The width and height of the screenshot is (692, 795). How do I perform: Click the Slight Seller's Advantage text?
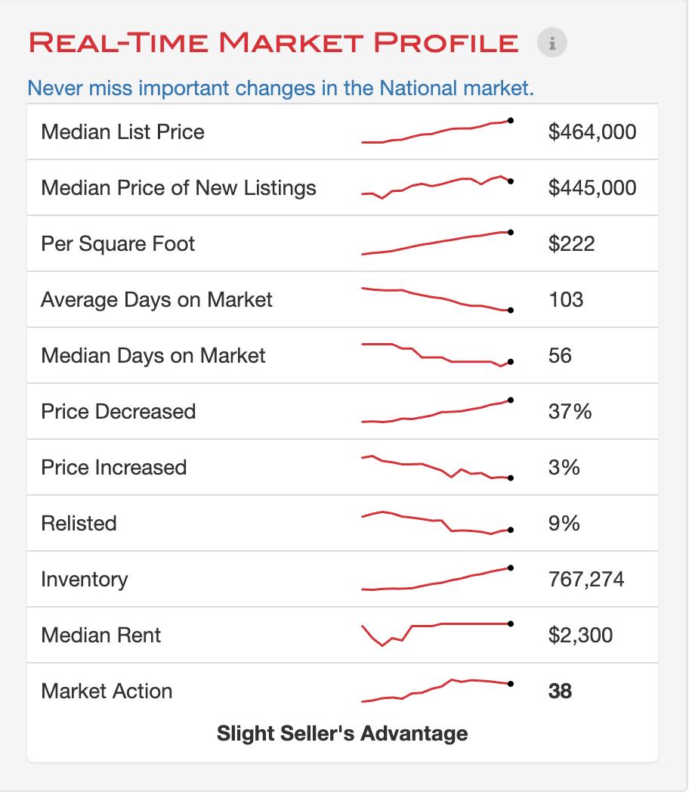pos(342,733)
